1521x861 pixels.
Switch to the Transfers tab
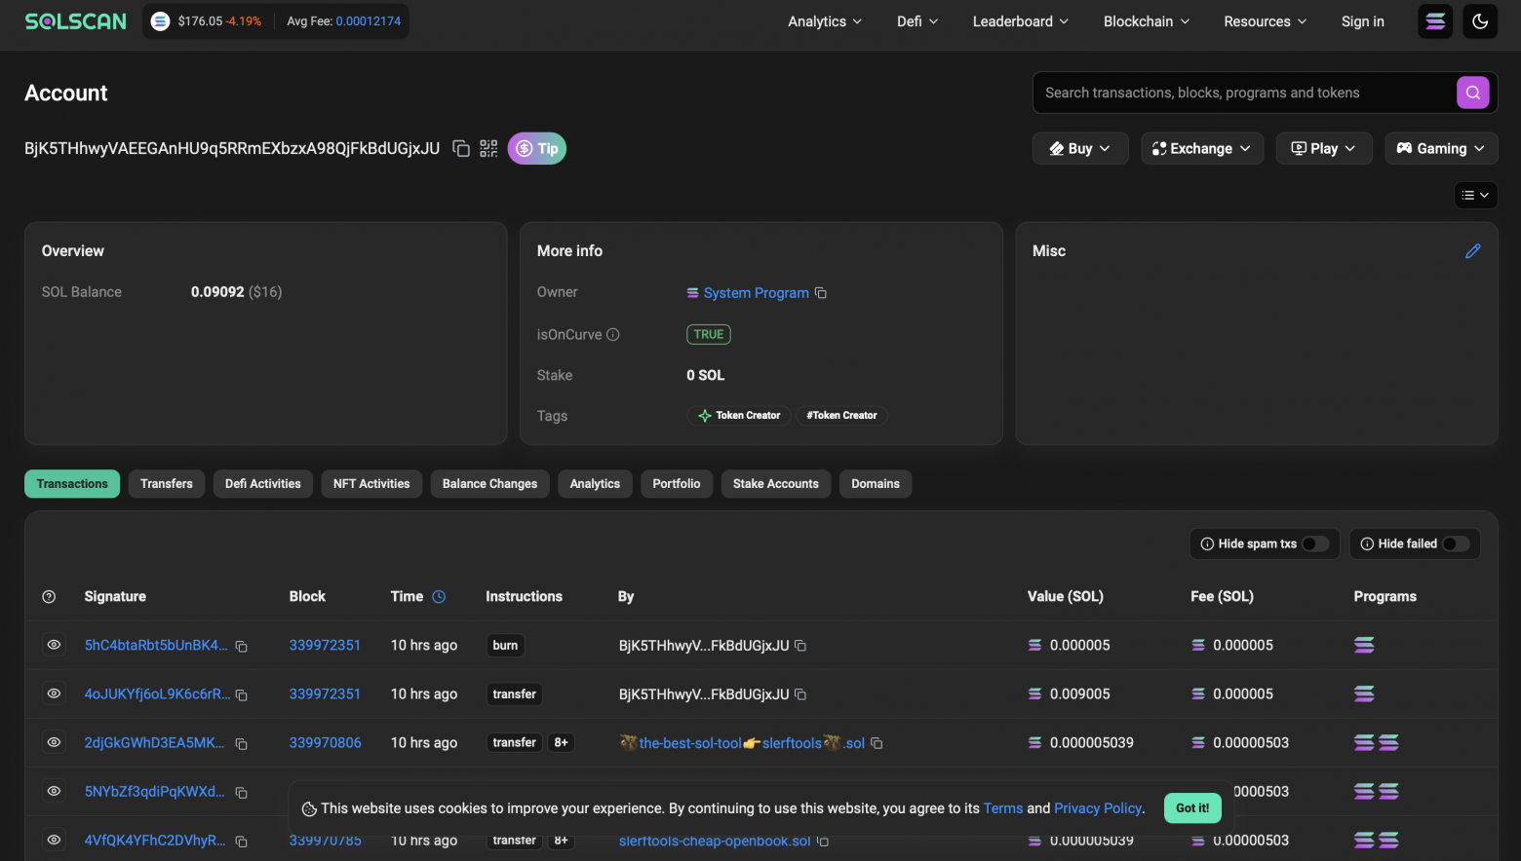tap(167, 484)
